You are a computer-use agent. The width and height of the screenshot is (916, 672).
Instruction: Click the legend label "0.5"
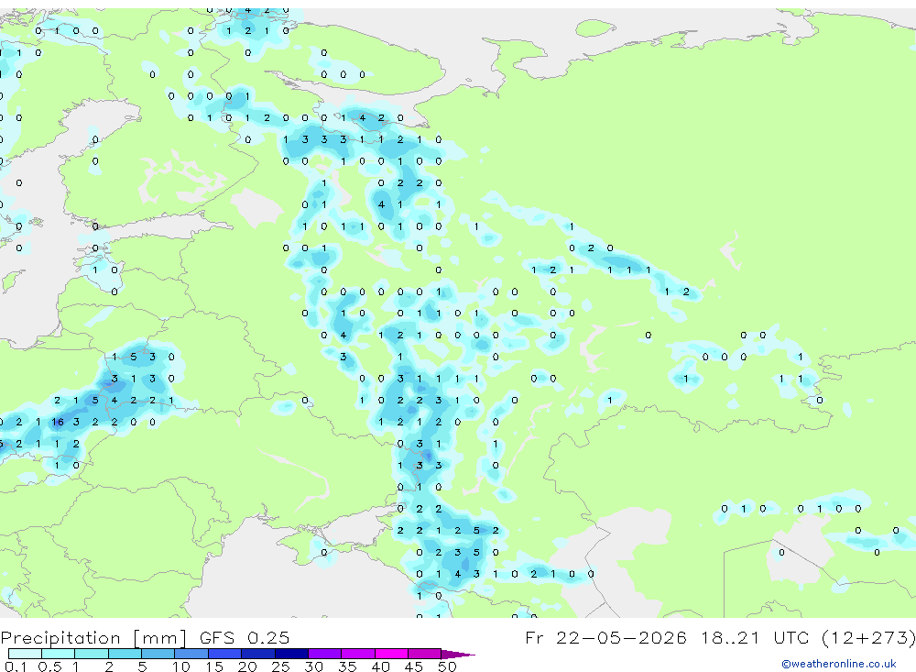coord(49,666)
